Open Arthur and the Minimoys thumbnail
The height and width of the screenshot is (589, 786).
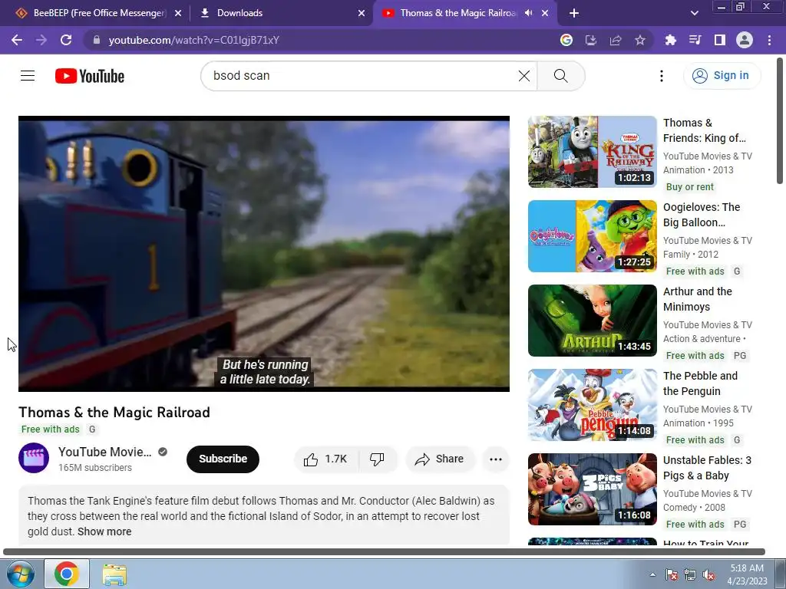pyautogui.click(x=592, y=321)
